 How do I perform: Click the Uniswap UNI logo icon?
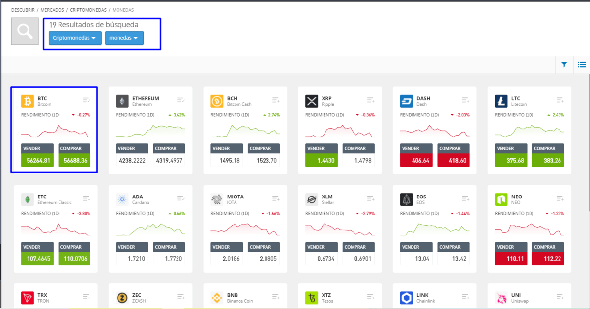tap(501, 298)
